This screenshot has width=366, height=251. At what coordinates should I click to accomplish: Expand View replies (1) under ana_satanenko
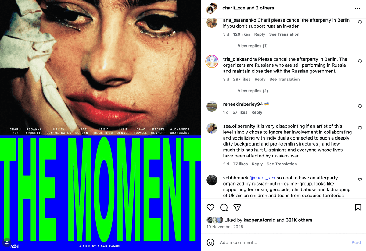pos(253,46)
